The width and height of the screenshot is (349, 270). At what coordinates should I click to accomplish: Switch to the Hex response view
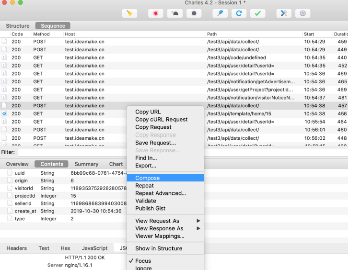point(65,248)
